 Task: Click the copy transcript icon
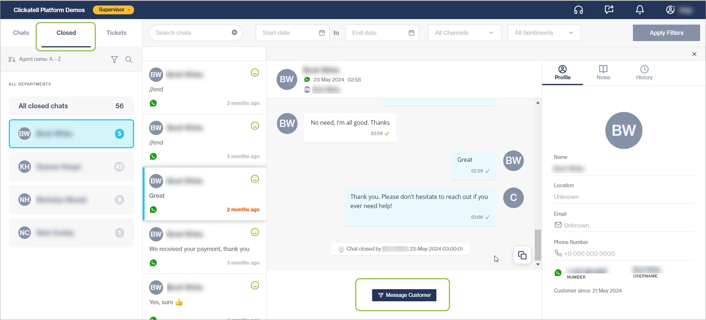click(522, 255)
